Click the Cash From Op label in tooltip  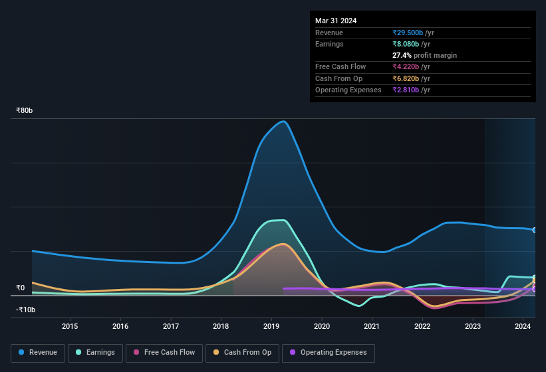339,78
